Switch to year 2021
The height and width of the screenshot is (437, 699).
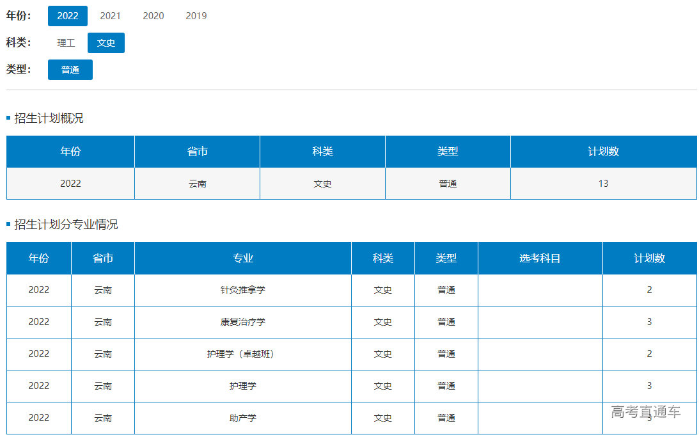[x=110, y=16]
